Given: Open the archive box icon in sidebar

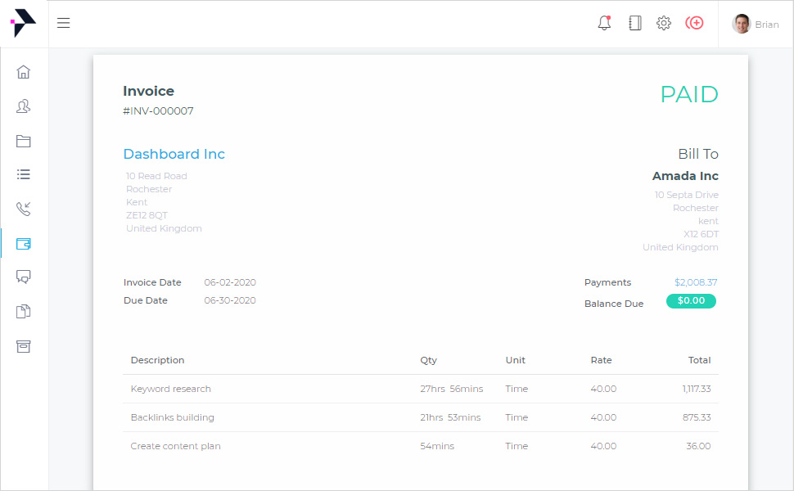Looking at the screenshot, I should (24, 345).
